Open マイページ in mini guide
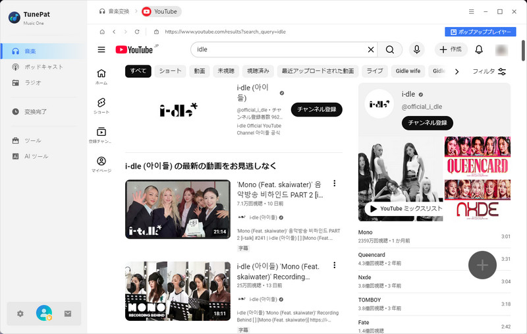The width and height of the screenshot is (527, 334). [101, 165]
